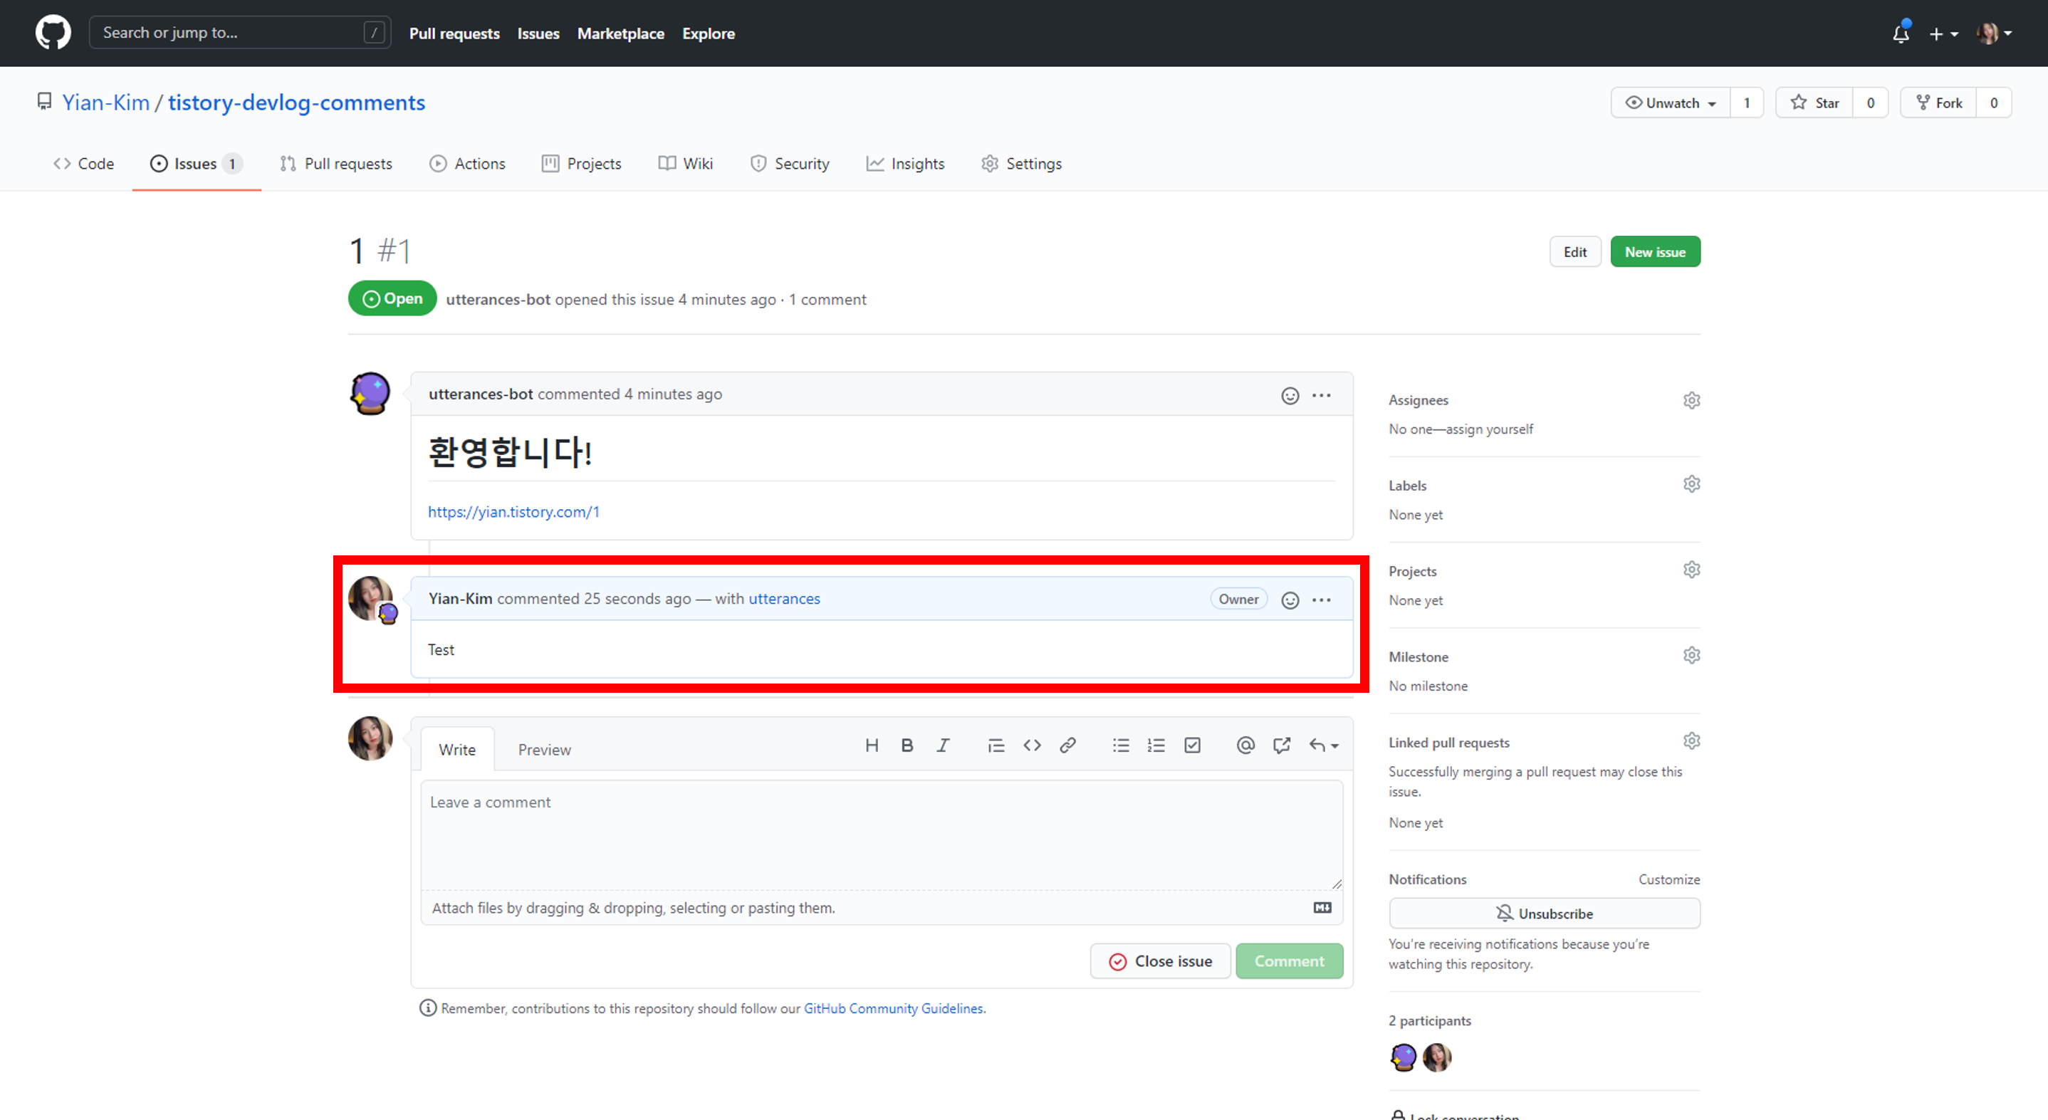
Task: Click the mention @ icon
Action: click(x=1245, y=745)
